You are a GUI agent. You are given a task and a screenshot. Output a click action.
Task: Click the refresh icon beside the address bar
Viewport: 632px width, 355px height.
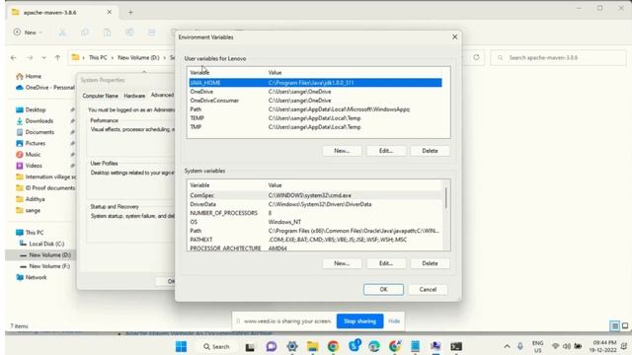click(x=476, y=57)
